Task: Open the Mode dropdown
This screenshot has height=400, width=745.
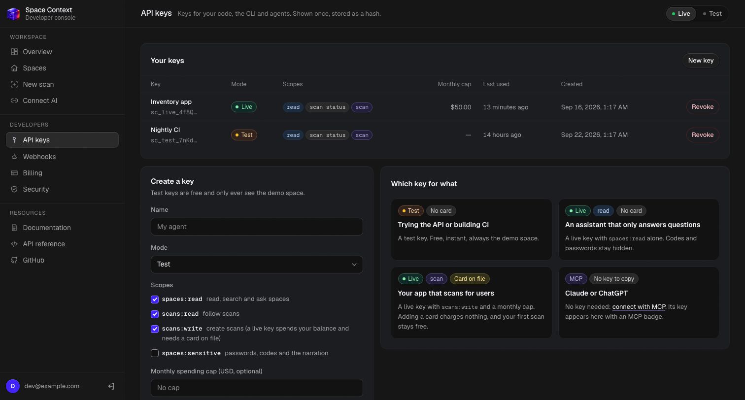Action: 257,265
